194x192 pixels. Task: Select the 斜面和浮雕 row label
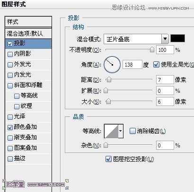tap(28, 85)
